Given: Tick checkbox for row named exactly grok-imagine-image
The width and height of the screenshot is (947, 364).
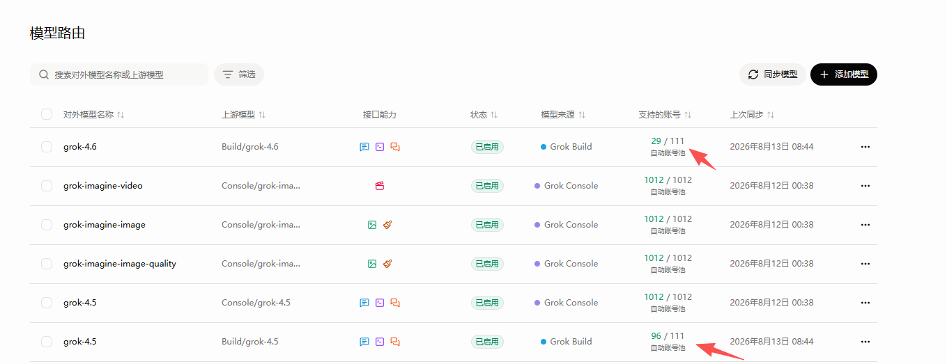Looking at the screenshot, I should pyautogui.click(x=47, y=225).
